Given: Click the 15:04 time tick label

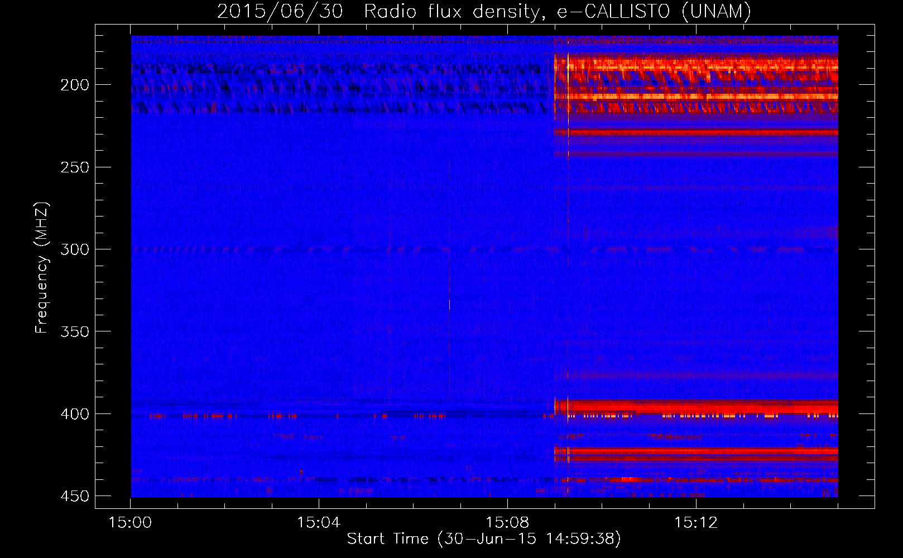Looking at the screenshot, I should (x=319, y=523).
